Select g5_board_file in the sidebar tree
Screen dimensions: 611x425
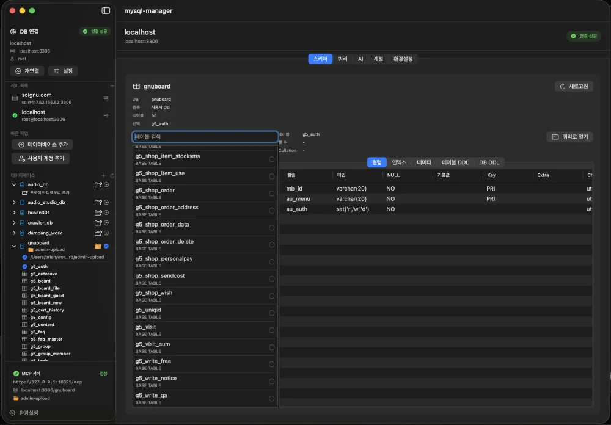[x=45, y=288]
